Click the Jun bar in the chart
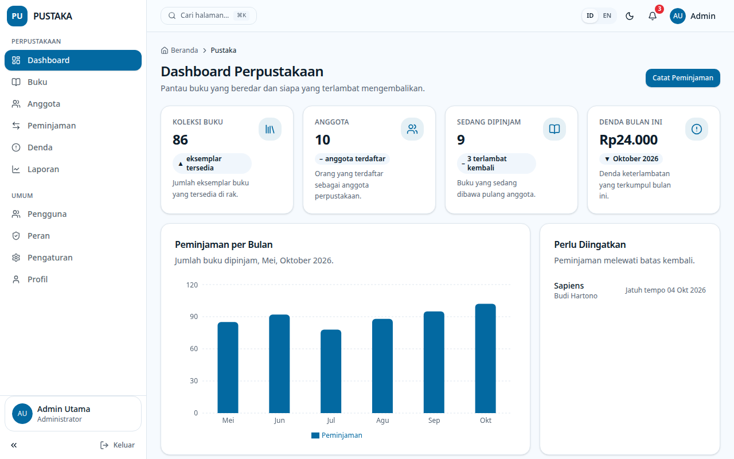This screenshot has width=734, height=459. (x=279, y=364)
